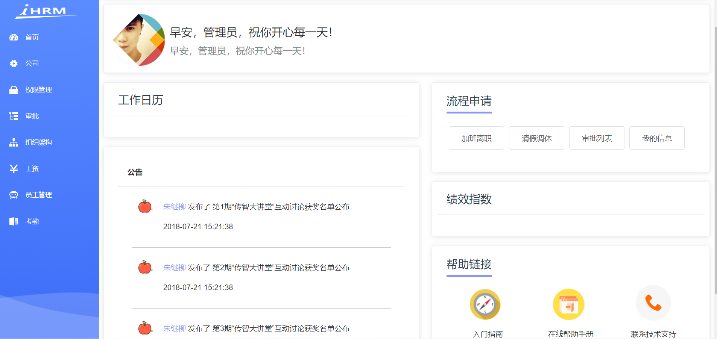The height and width of the screenshot is (339, 717).
Task: Click the 加班离职 button
Action: [x=476, y=138]
